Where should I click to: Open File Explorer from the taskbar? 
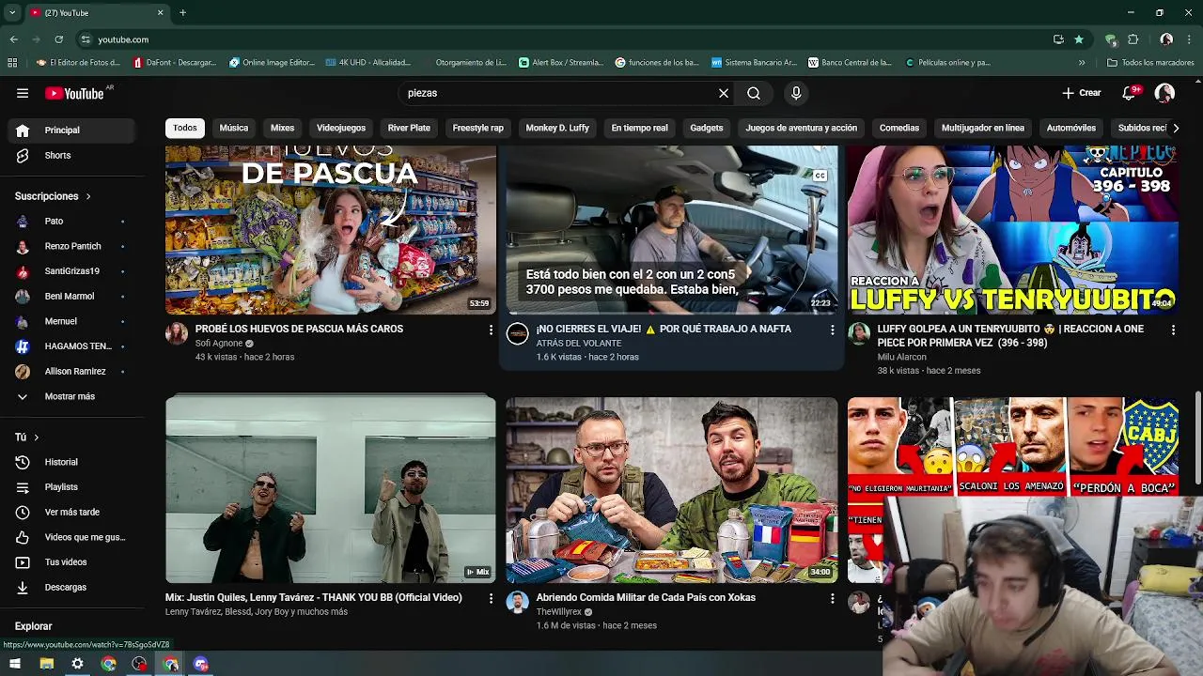click(x=46, y=664)
